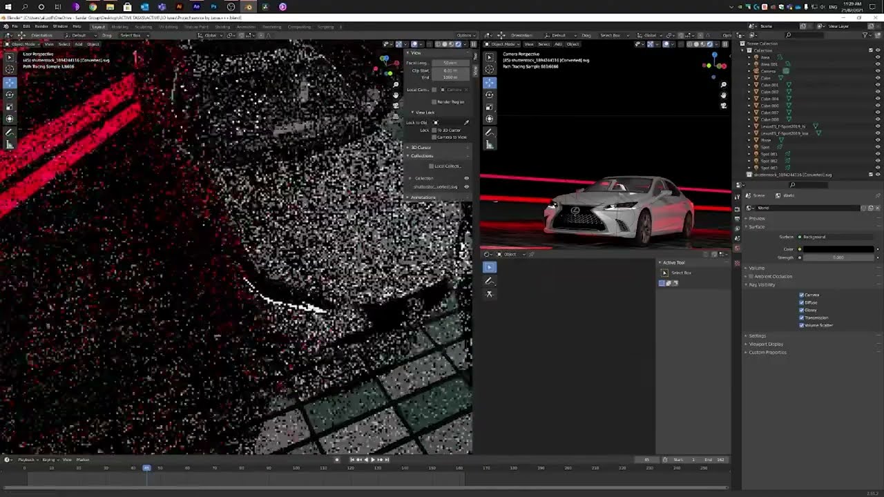Click the timeline play button
Screen dimensions: 884x497
tap(373, 460)
